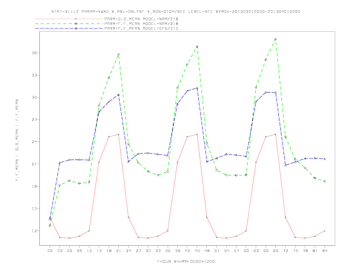Click x-axis tick label 51
Viewport: 354px width, 273px height.
tap(217, 251)
